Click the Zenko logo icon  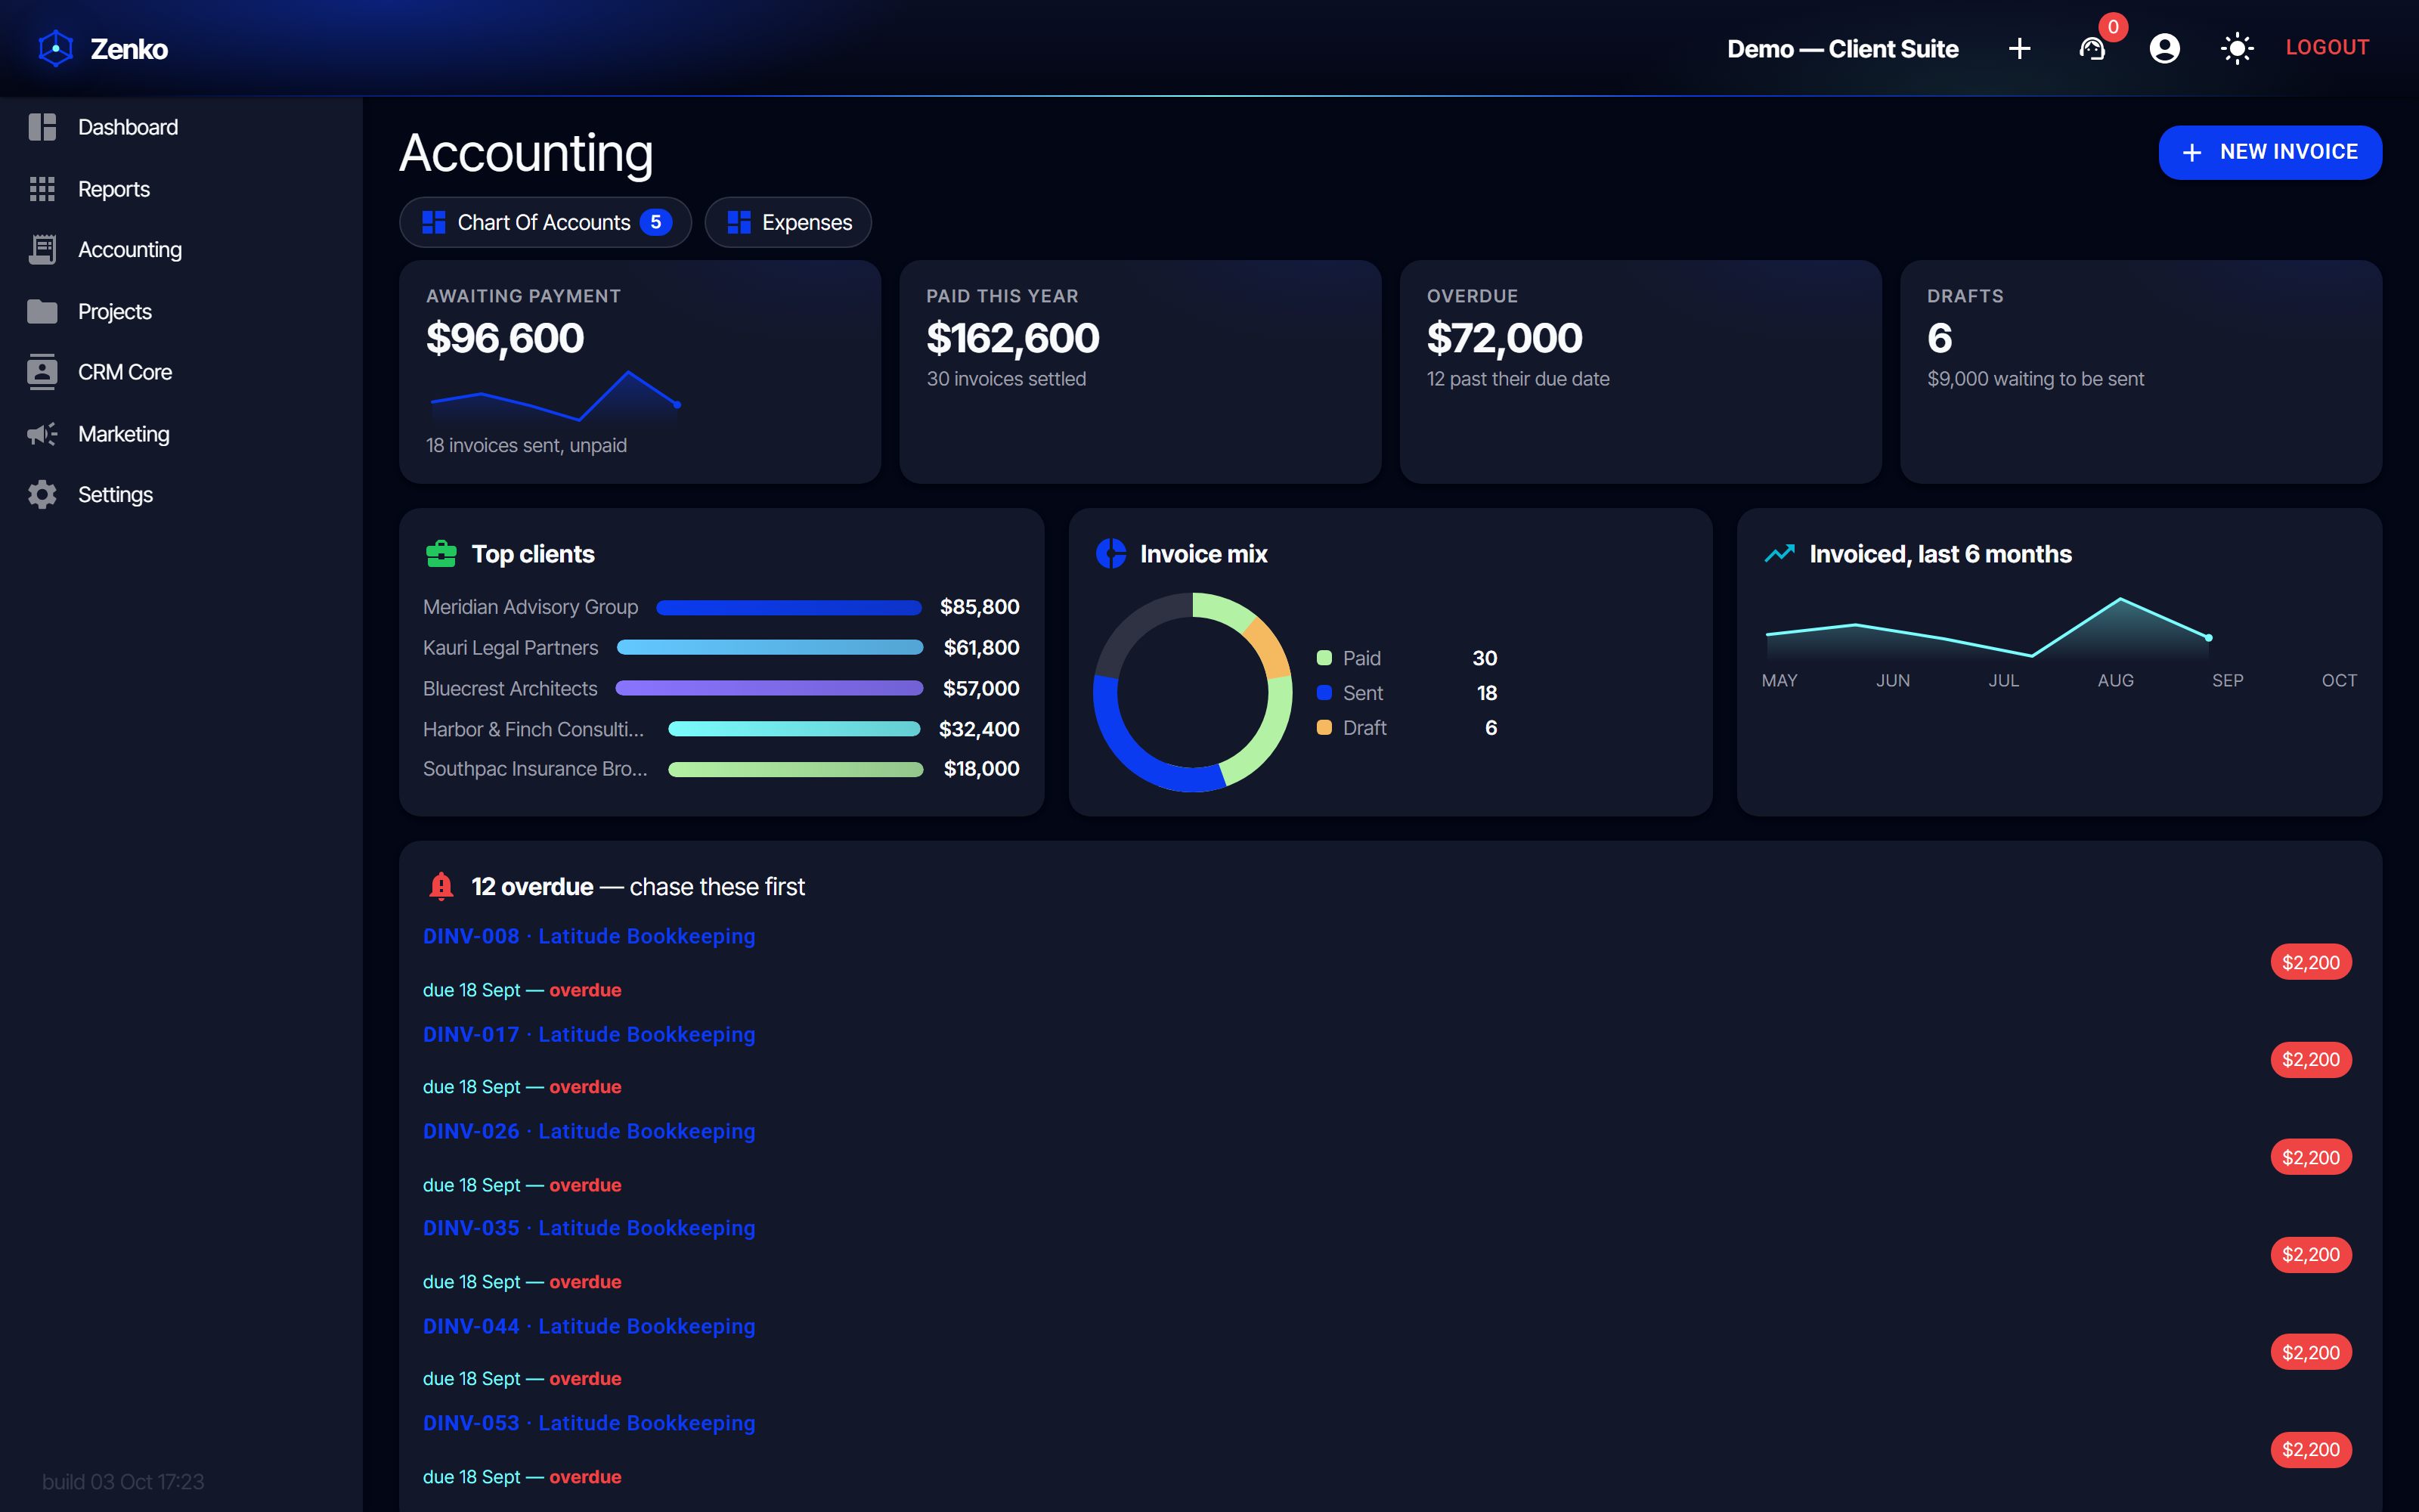coord(56,48)
